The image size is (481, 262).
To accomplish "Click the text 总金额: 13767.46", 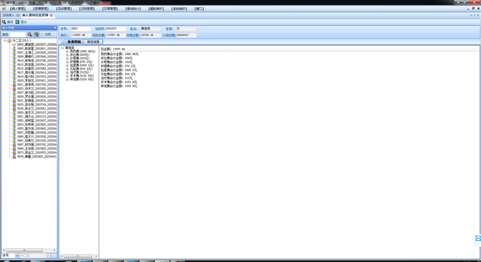I will (x=113, y=49).
